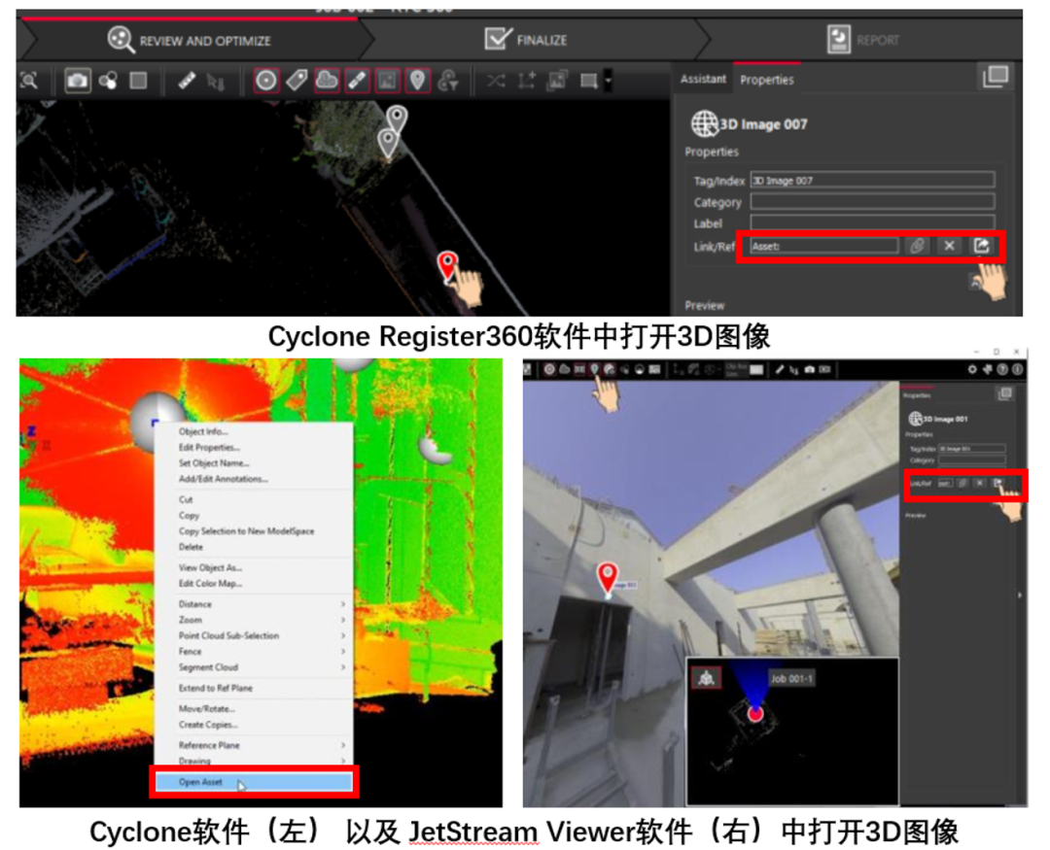Toggle setup circle visibility in Register360 toolbar
Screen dimensions: 1050x850
[x=265, y=81]
